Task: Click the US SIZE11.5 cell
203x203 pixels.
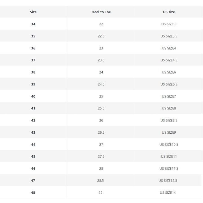Action: [x=169, y=169]
